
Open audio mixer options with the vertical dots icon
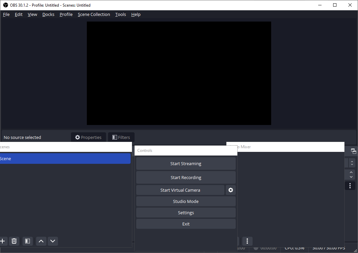[x=350, y=185]
